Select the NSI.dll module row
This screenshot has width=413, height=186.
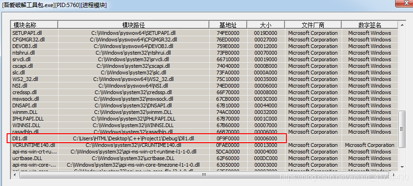[x=204, y=86]
